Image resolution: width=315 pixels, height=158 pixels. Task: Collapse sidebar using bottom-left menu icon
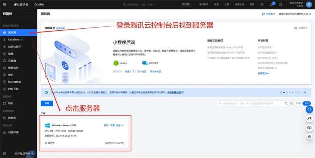[4, 154]
